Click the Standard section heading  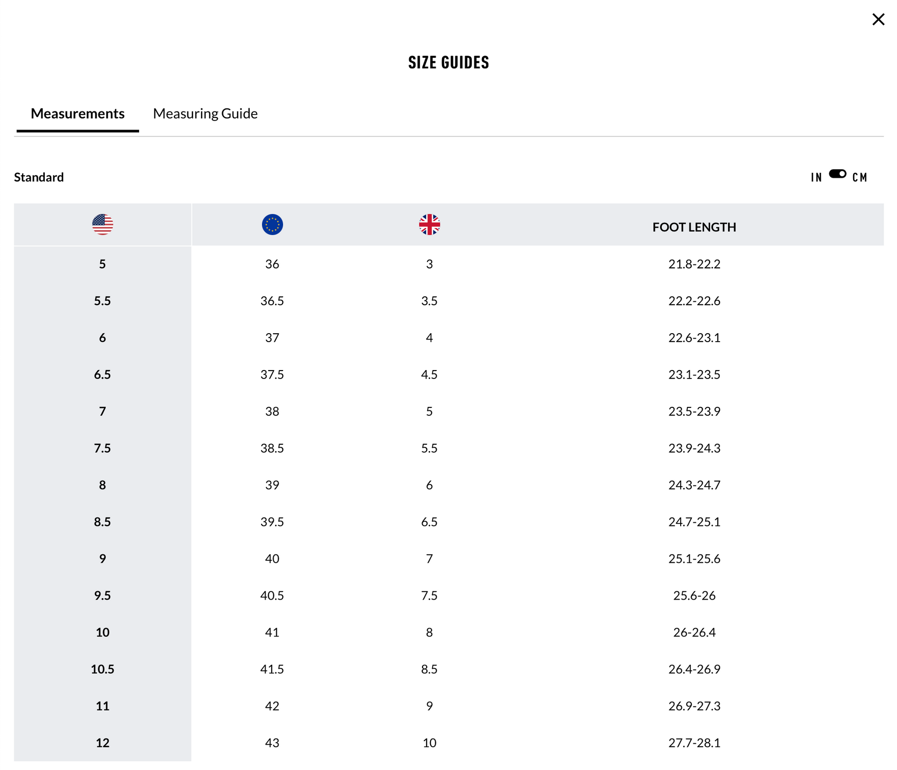click(x=39, y=177)
